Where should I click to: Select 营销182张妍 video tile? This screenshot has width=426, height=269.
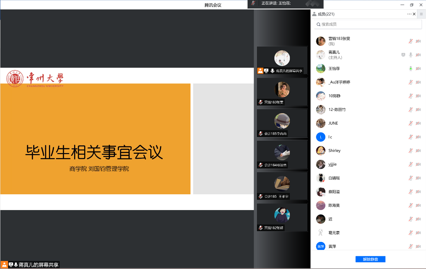tap(282, 217)
